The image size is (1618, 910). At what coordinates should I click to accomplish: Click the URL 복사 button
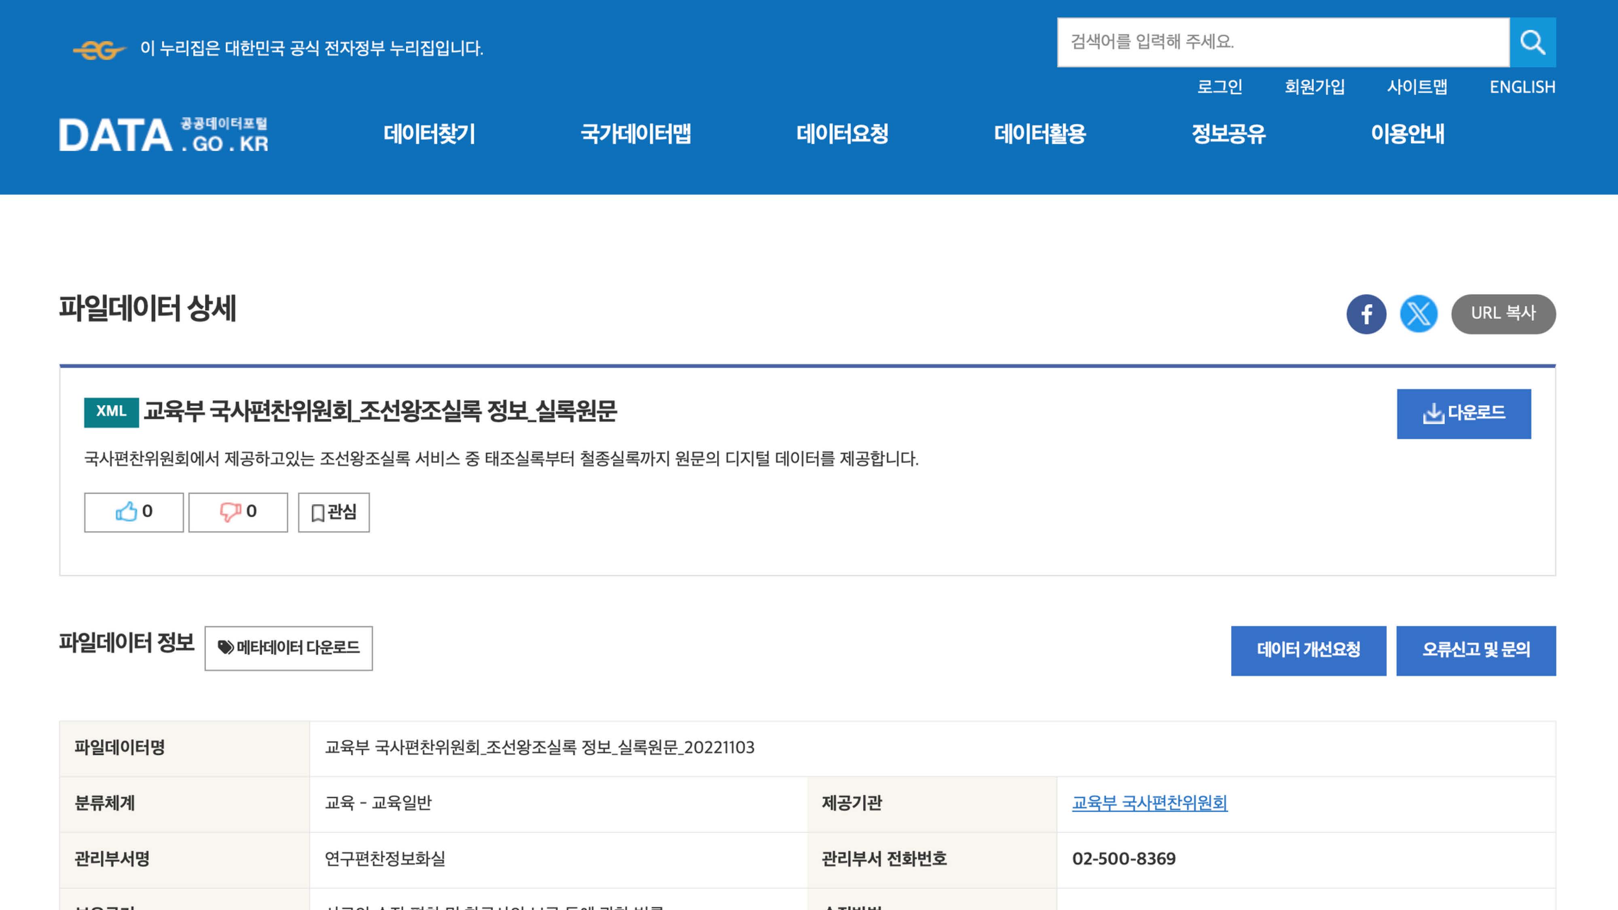pyautogui.click(x=1502, y=314)
